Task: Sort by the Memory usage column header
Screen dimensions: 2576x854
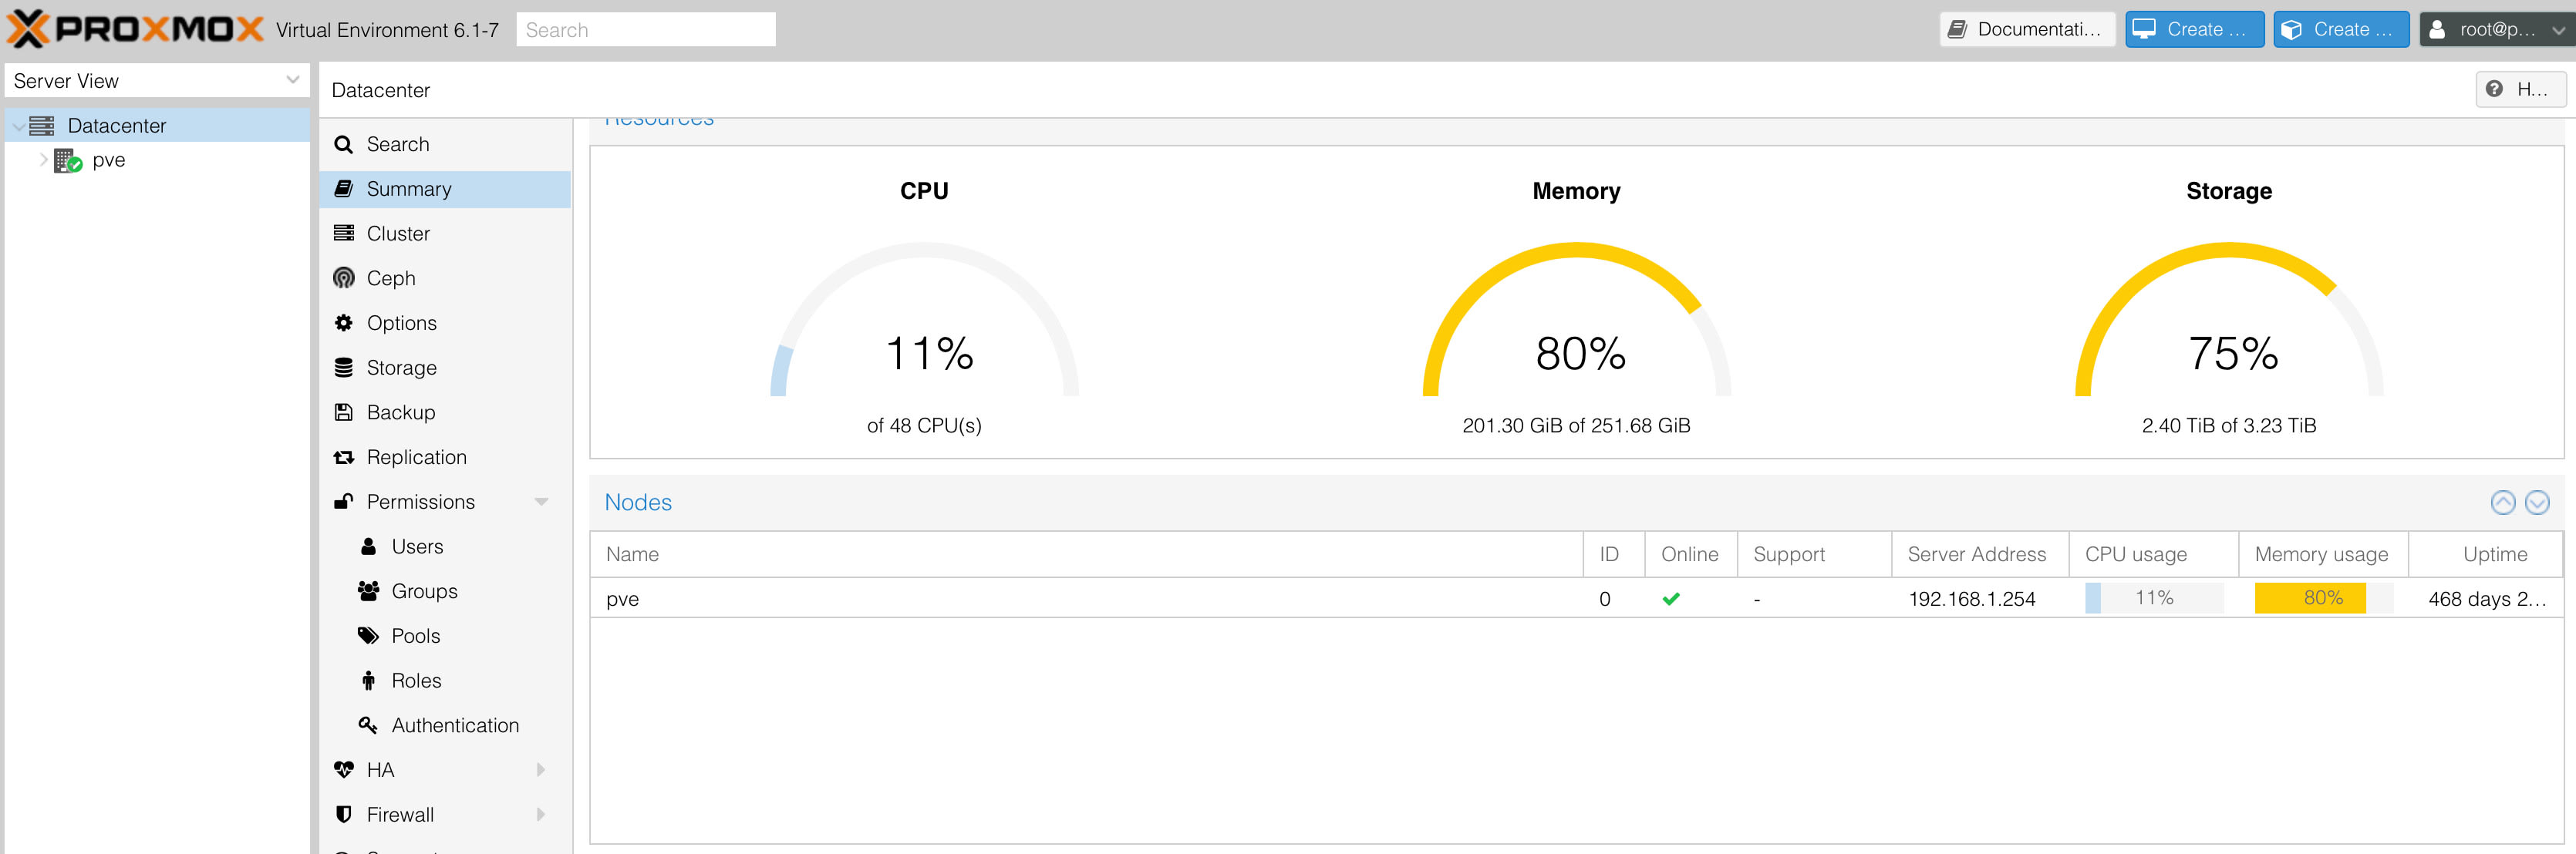Action: click(2323, 554)
